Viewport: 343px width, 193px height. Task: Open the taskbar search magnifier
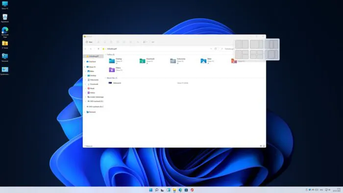[157, 190]
